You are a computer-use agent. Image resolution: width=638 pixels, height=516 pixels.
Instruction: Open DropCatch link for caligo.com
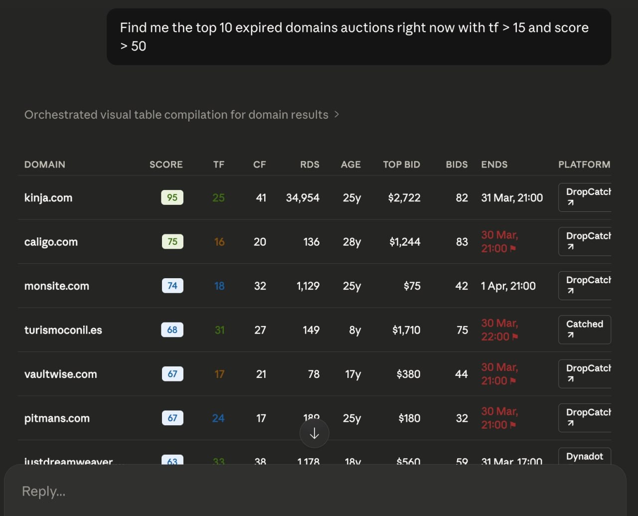coord(585,242)
